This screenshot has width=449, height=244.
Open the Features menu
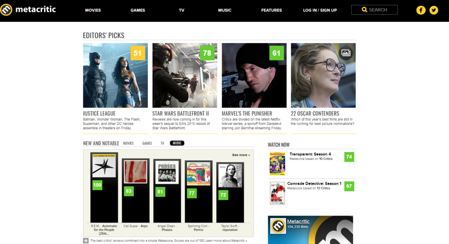pos(271,10)
